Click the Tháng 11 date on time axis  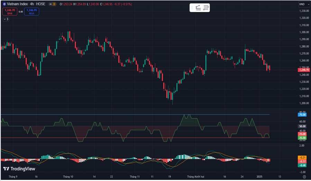coord(134,177)
